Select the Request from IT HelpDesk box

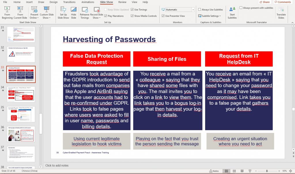[239, 59]
